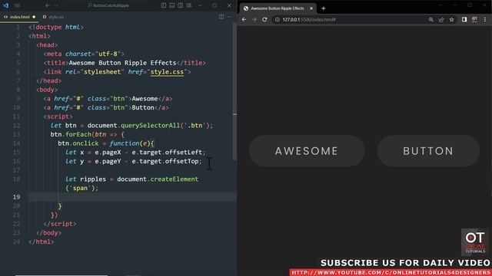The width and height of the screenshot is (492, 276).
Task: Minimize the VS Code window
Action: coord(200,5)
